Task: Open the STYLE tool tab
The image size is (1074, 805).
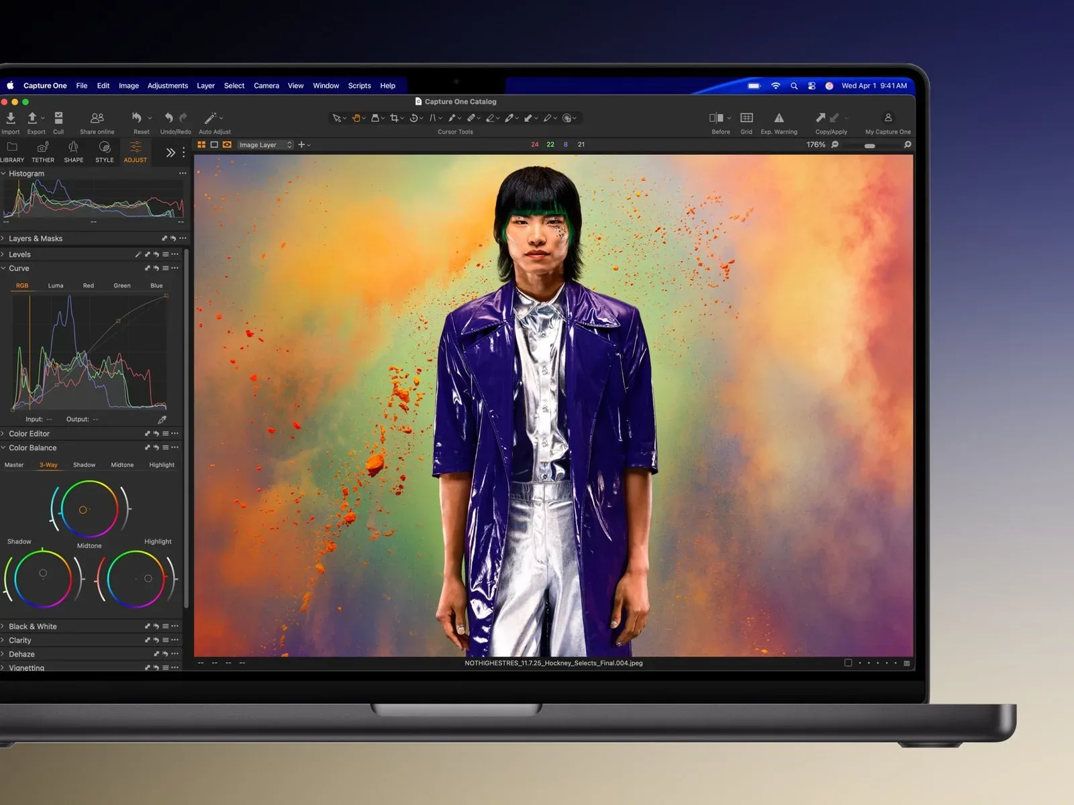Action: click(x=104, y=152)
